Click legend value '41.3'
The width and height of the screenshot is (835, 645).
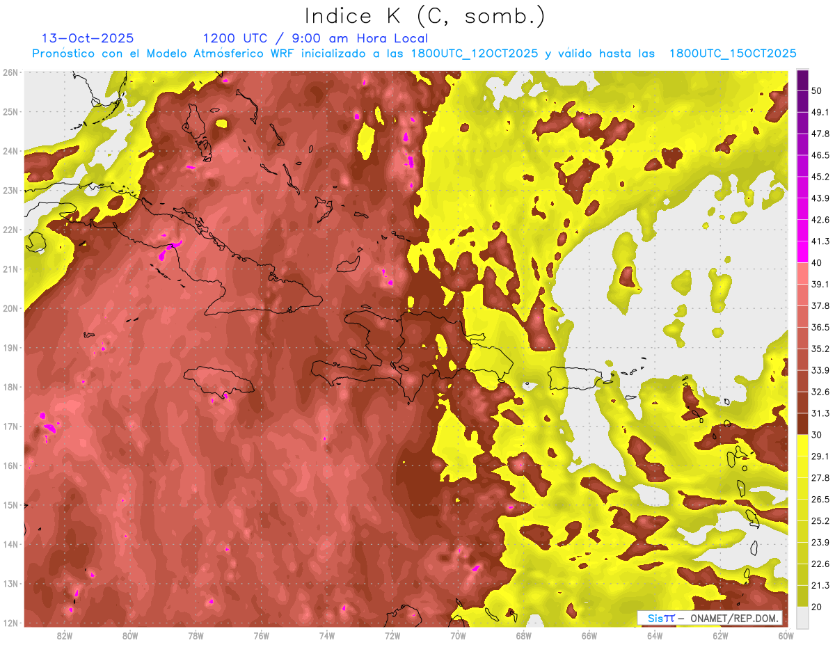[820, 241]
